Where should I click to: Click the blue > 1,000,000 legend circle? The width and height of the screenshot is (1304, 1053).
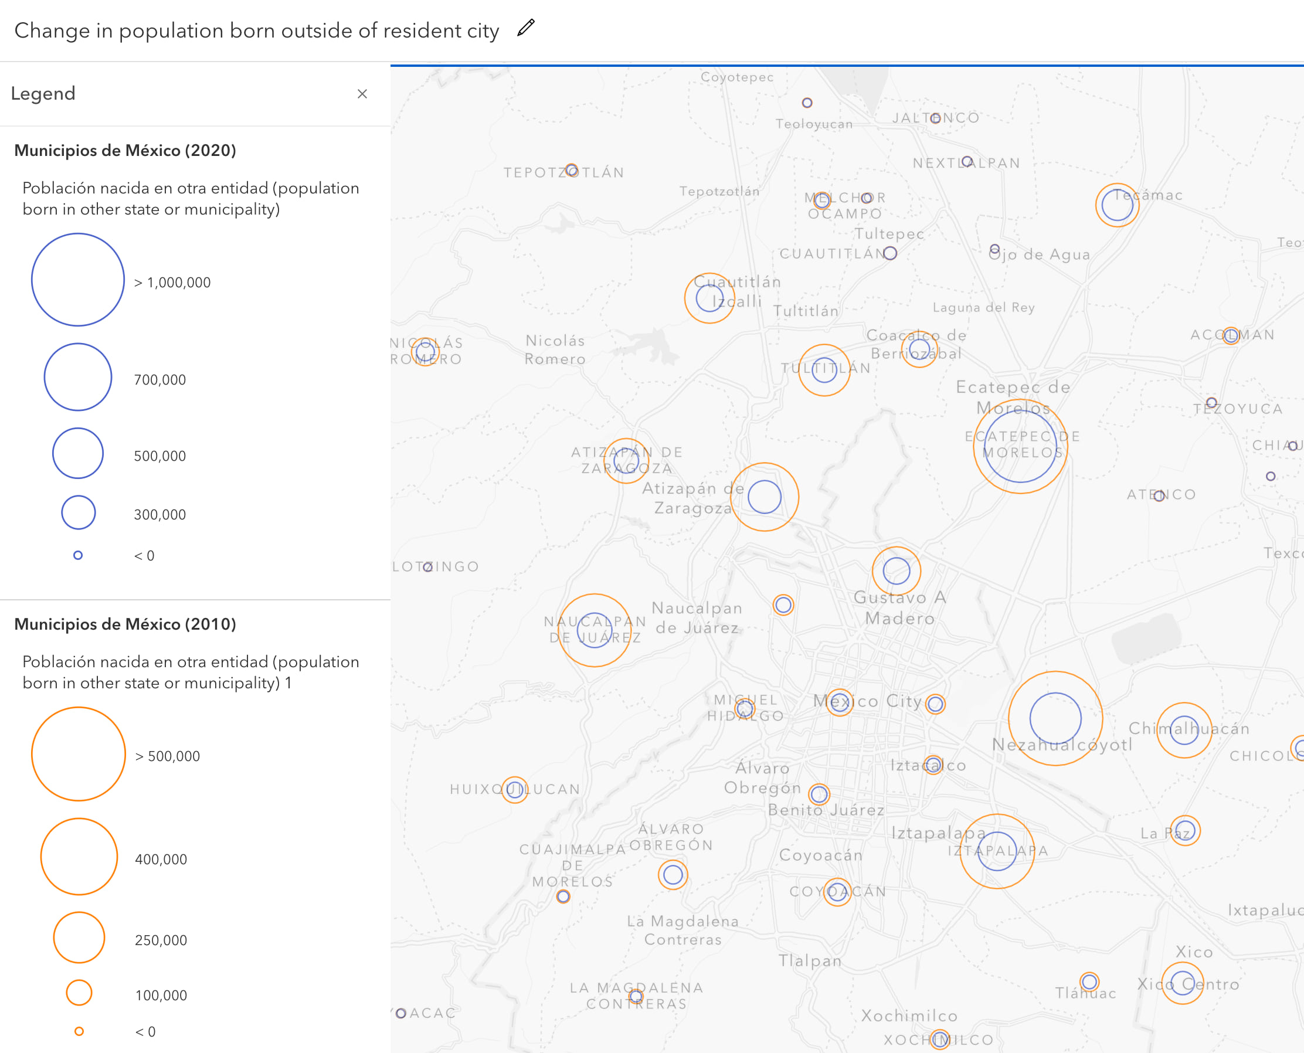[x=77, y=280]
